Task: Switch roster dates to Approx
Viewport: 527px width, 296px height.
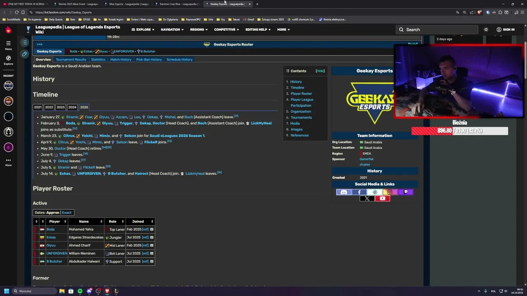Action: tap(53, 213)
